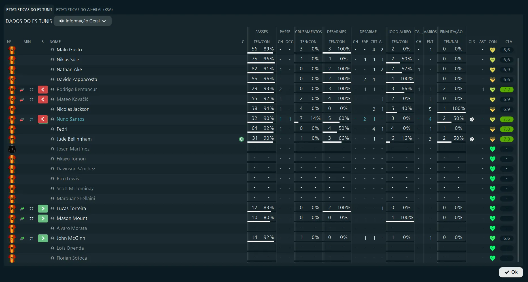Click Rodrigo Bentancur 7.2 rating badge
528x282 pixels.
(507, 90)
